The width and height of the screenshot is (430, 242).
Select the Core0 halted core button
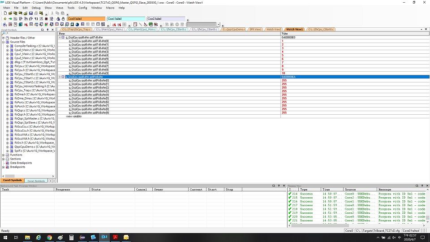86,19
